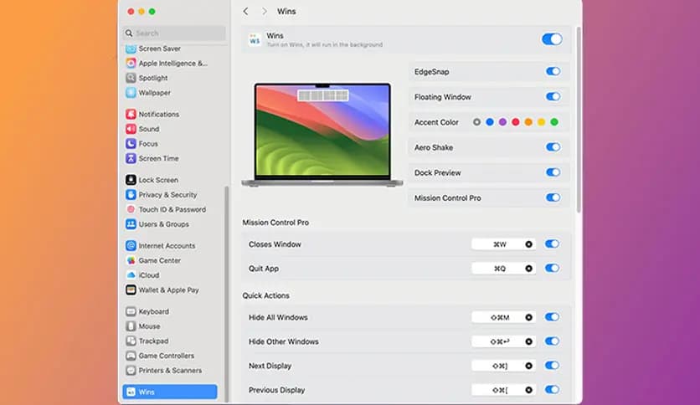Image resolution: width=700 pixels, height=405 pixels.
Task: Select the Wins item in sidebar
Action: 170,392
